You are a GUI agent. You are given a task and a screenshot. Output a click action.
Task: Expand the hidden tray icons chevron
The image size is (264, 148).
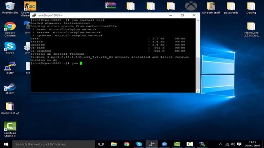221,144
